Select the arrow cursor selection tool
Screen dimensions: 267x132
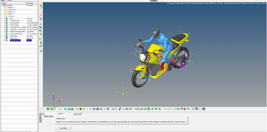tap(55, 109)
